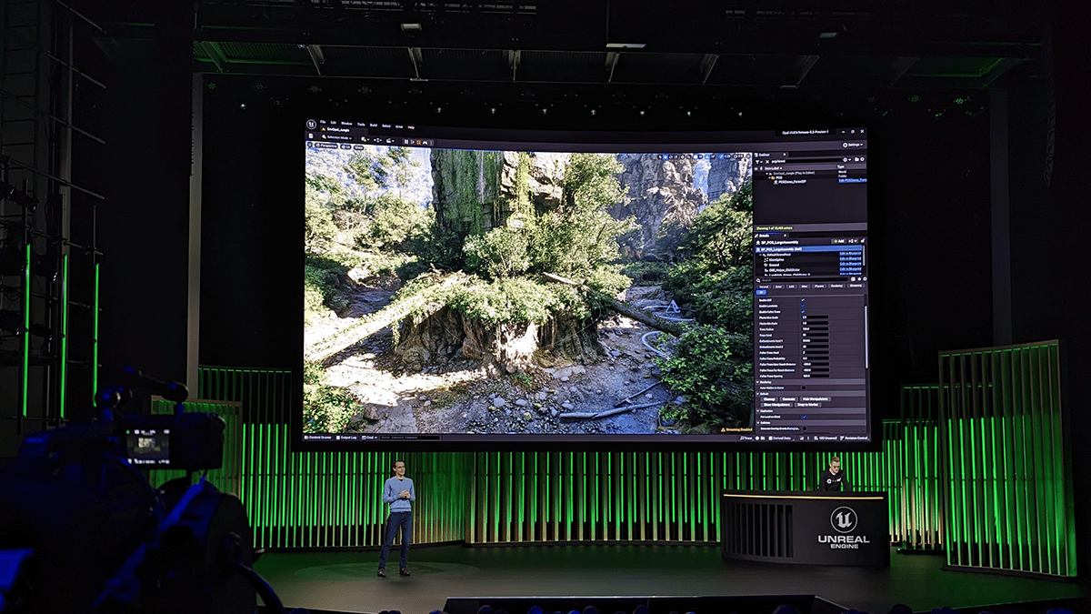Expand the PCG folder in the Outliner
Screen dimensions: 1091x614
pyautogui.click(x=769, y=177)
